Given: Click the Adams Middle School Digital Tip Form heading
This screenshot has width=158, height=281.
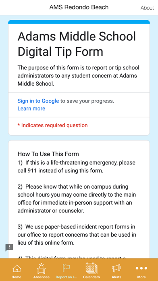Looking at the screenshot, I should pos(77,44).
